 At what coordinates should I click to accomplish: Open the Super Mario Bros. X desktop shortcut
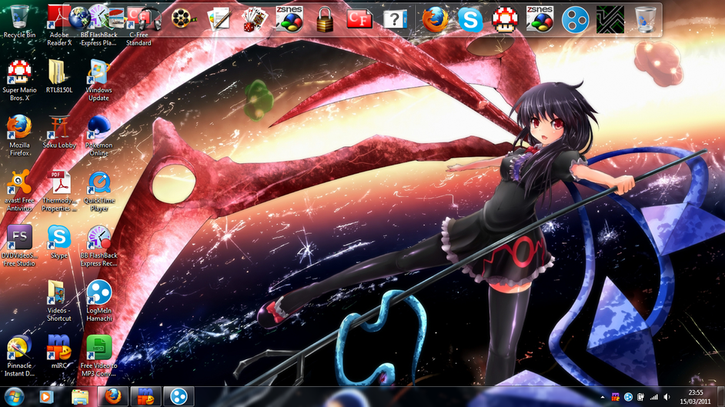[18, 75]
